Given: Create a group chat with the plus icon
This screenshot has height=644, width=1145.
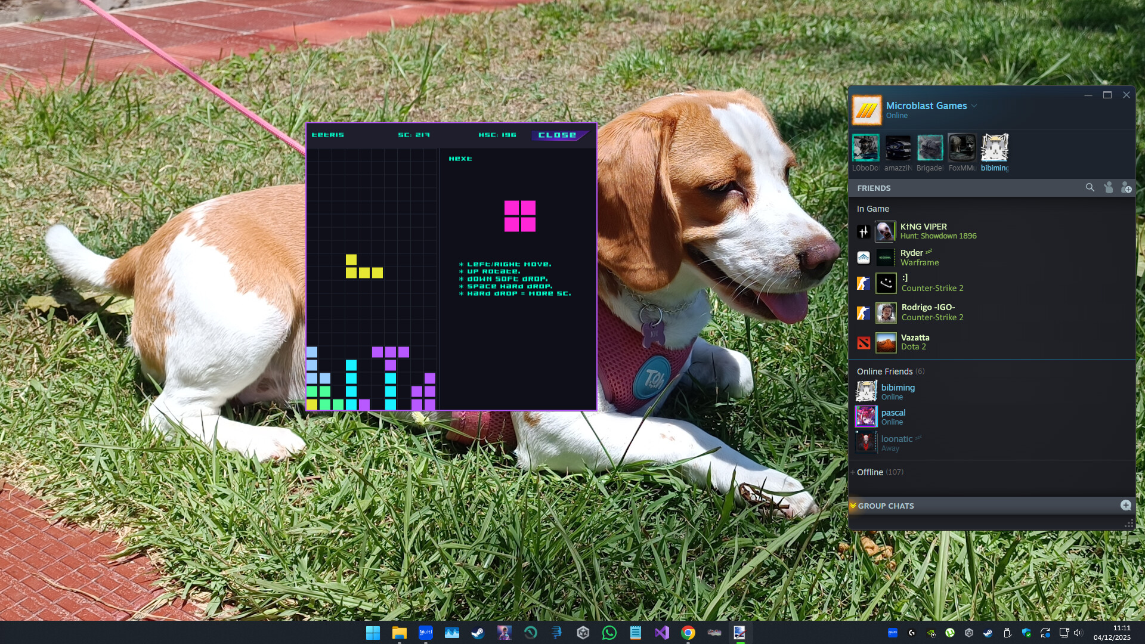Looking at the screenshot, I should click(1126, 505).
